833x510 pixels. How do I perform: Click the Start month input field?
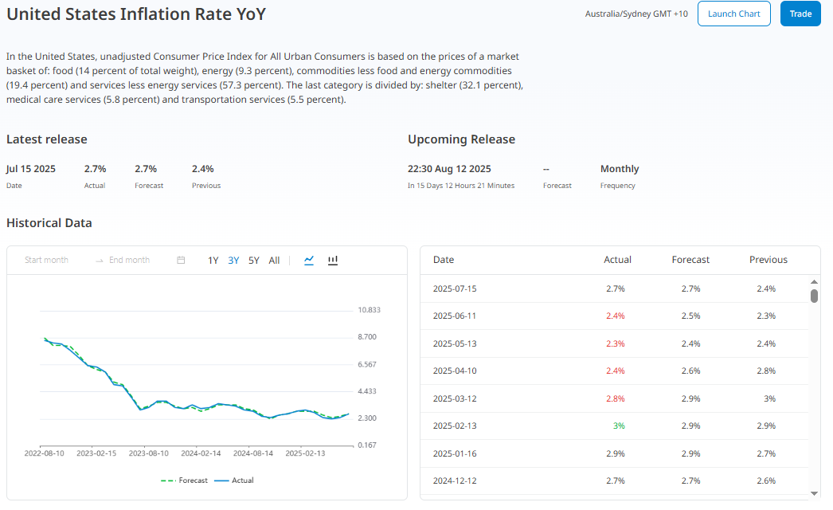click(x=47, y=261)
